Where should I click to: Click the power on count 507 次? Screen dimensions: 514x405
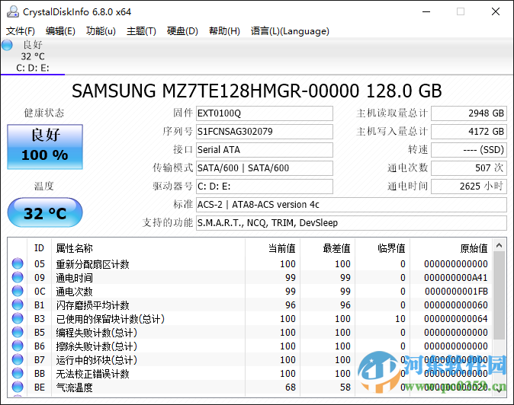pyautogui.click(x=469, y=168)
